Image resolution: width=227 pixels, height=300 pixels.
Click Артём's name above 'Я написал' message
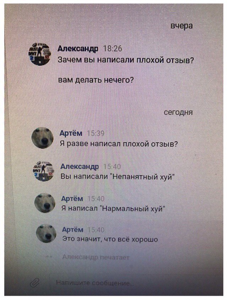tap(72, 199)
